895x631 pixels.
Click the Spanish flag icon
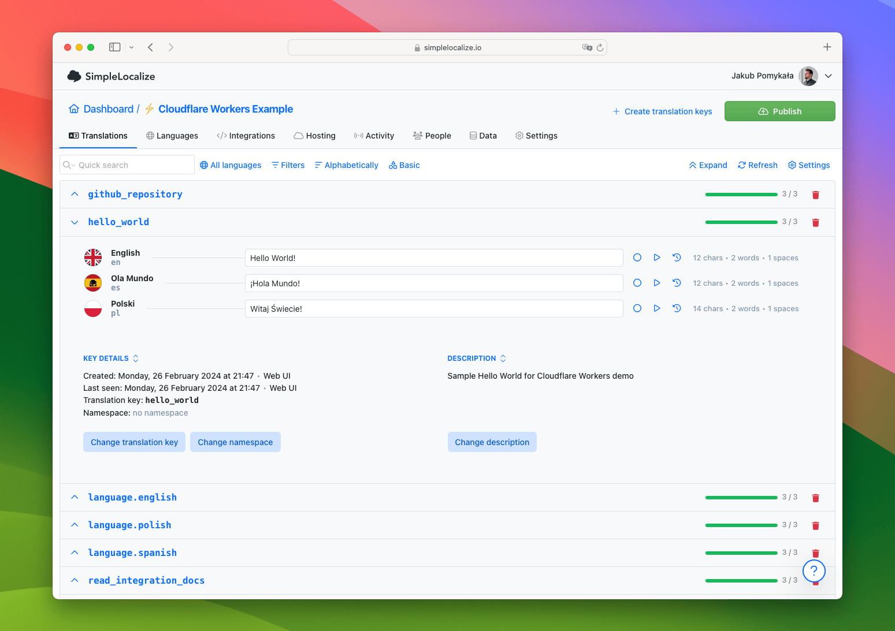pos(93,283)
